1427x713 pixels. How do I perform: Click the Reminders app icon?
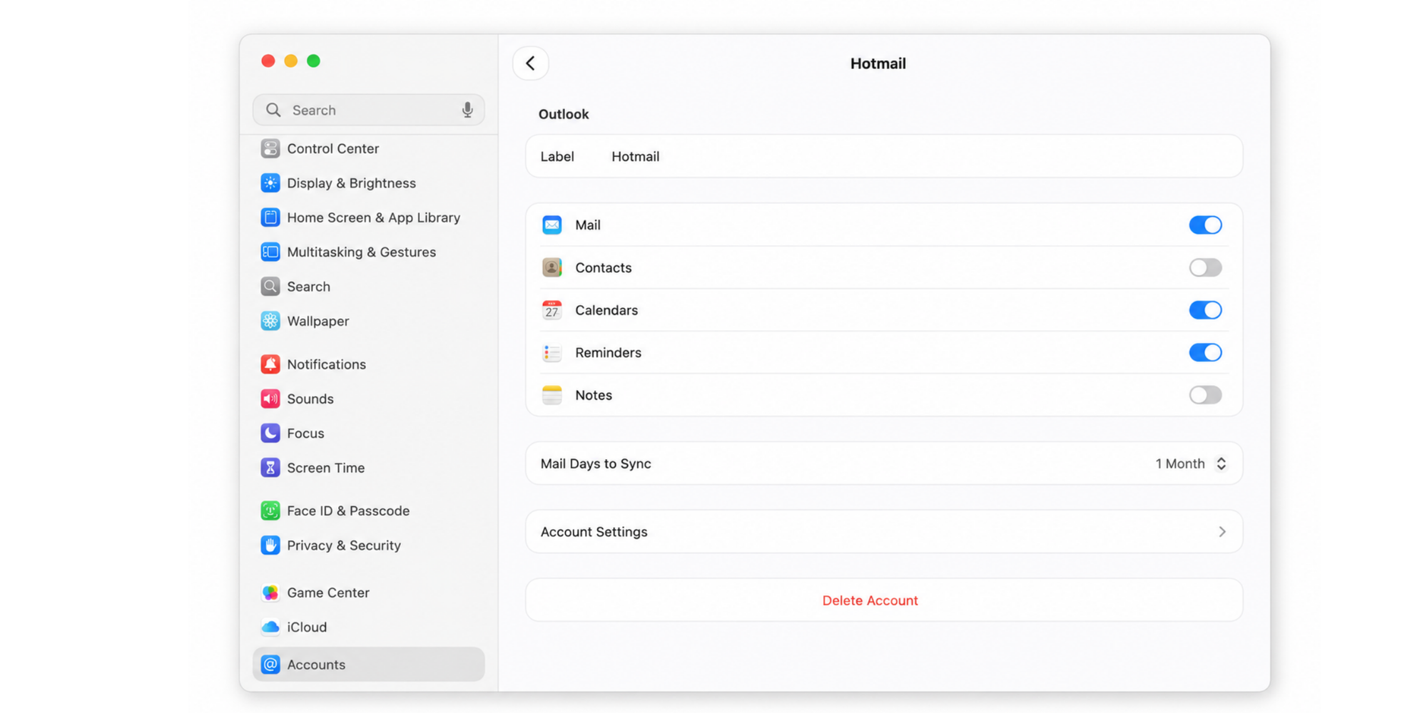[x=552, y=352]
